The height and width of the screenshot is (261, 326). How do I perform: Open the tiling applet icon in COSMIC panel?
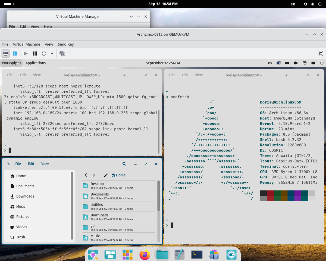click(x=287, y=63)
